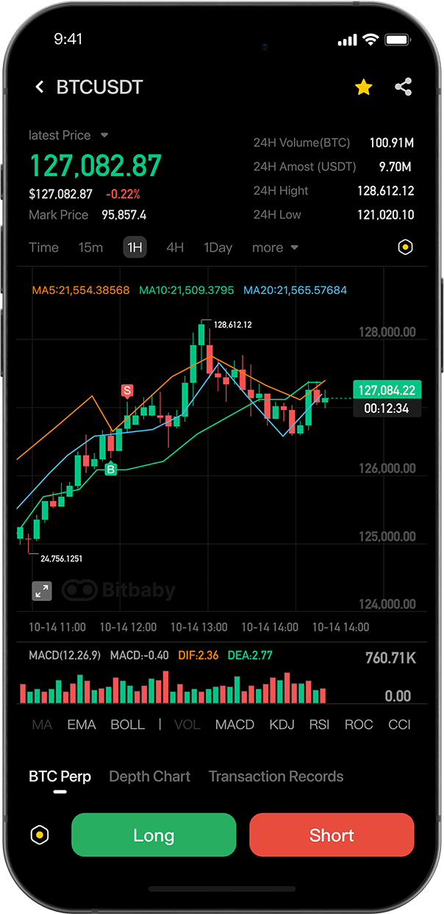Tap the back arrow next to BTCUSDT
Screen dimensions: 444x914
coord(40,87)
